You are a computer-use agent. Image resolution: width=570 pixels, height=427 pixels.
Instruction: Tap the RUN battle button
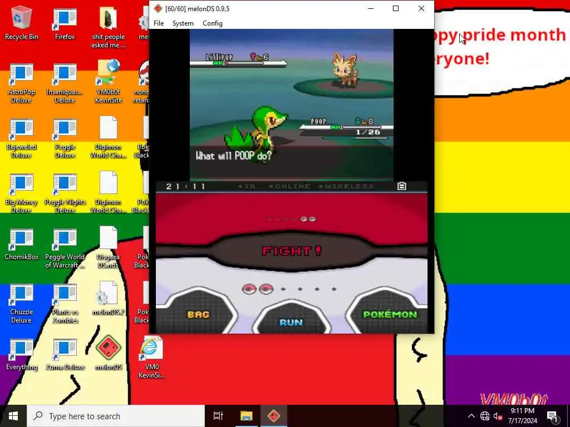291,322
